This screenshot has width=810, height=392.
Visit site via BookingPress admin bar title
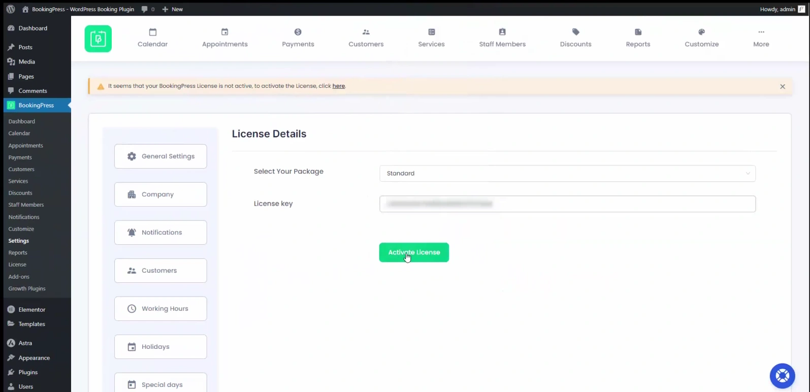click(x=78, y=9)
